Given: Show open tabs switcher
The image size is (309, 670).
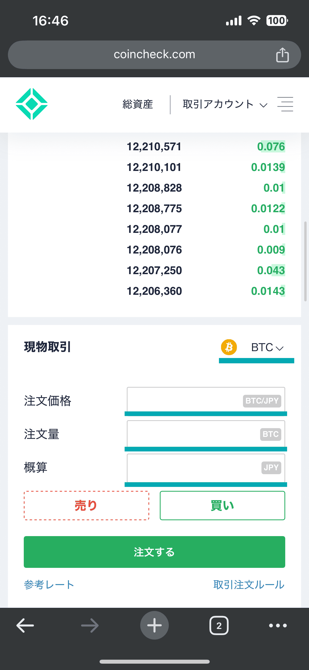Looking at the screenshot, I should (219, 625).
